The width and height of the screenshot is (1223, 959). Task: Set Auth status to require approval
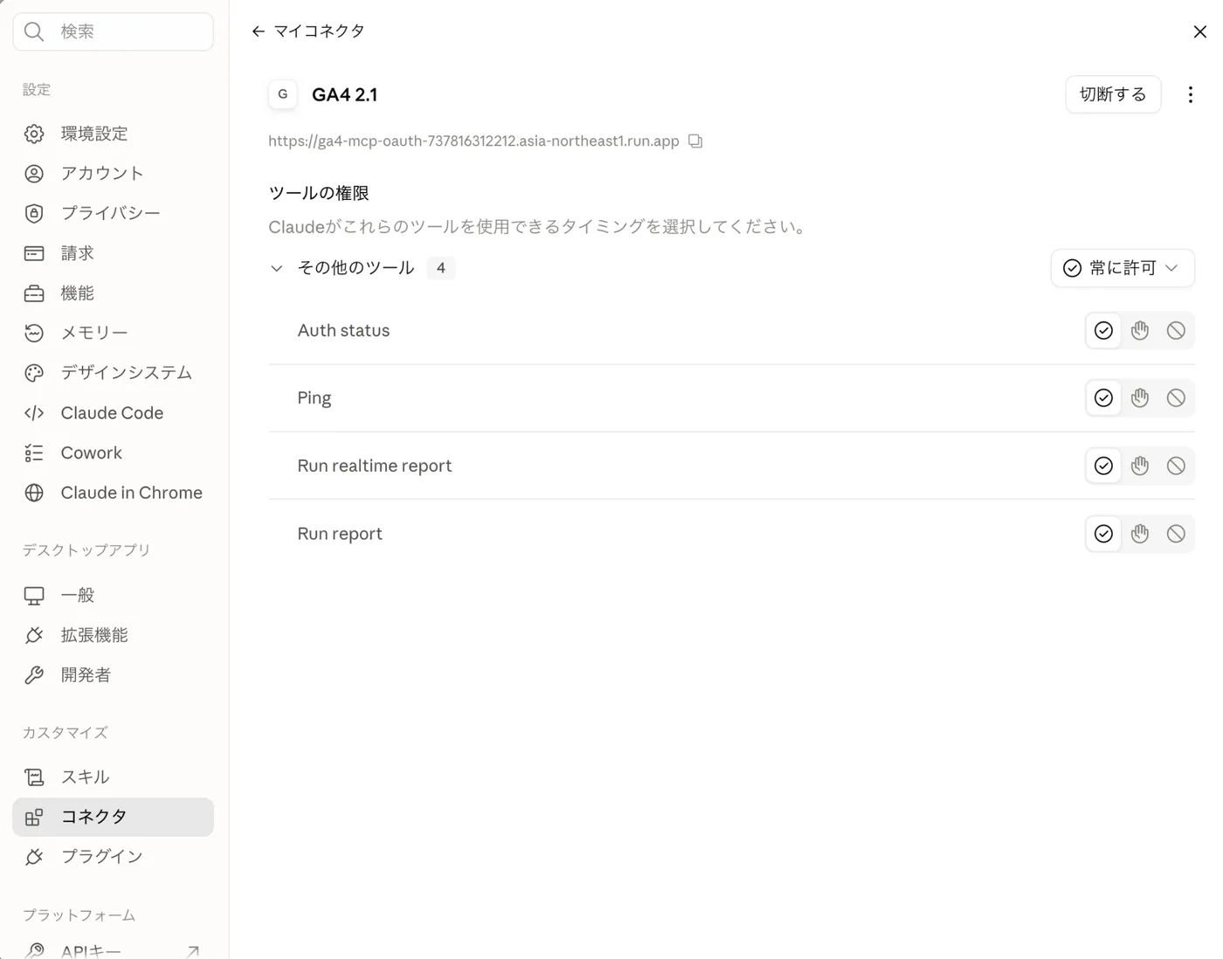[1140, 330]
